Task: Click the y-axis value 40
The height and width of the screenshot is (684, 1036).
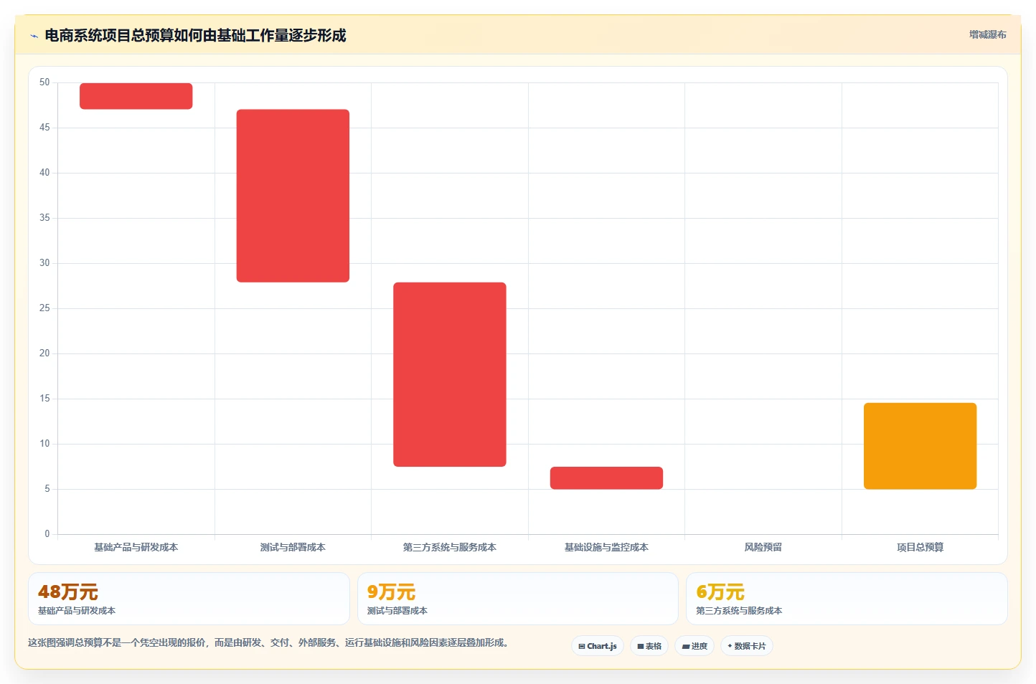Action: [x=44, y=173]
